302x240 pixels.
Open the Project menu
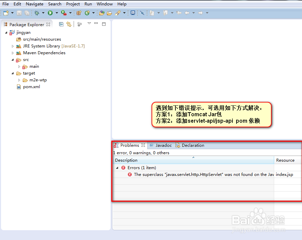[x=73, y=4]
